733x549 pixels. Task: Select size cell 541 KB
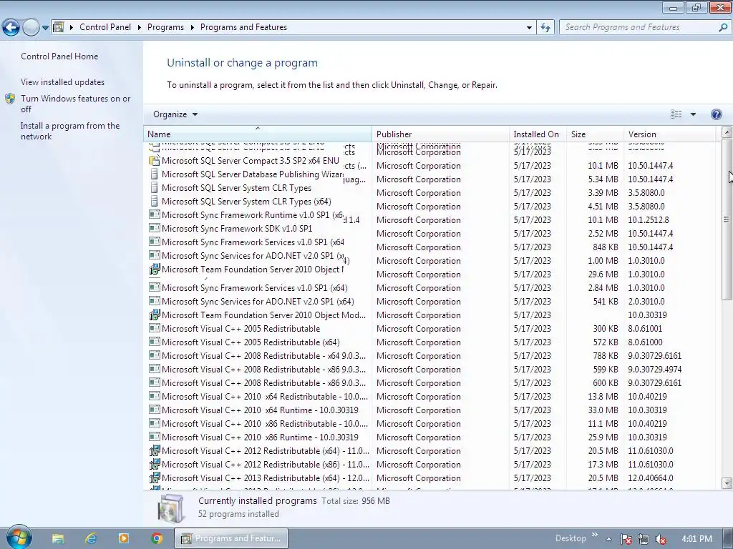[x=606, y=302]
